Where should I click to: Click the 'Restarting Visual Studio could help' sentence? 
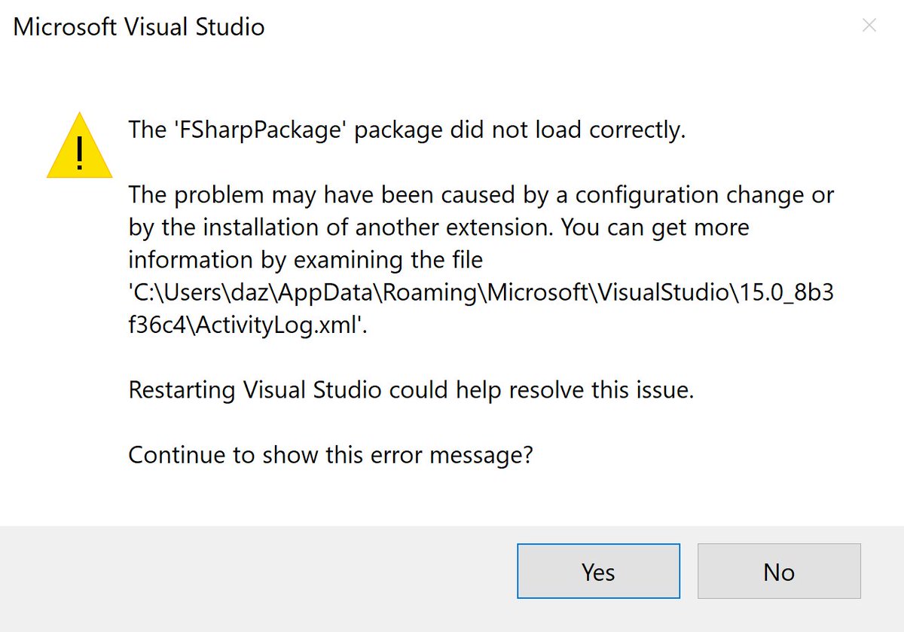(x=411, y=390)
